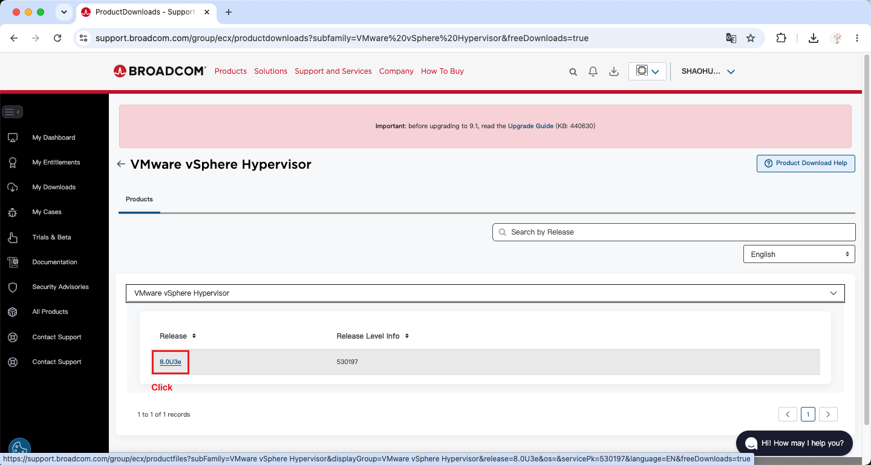
Task: Bookmark this page with star icon
Action: click(751, 38)
